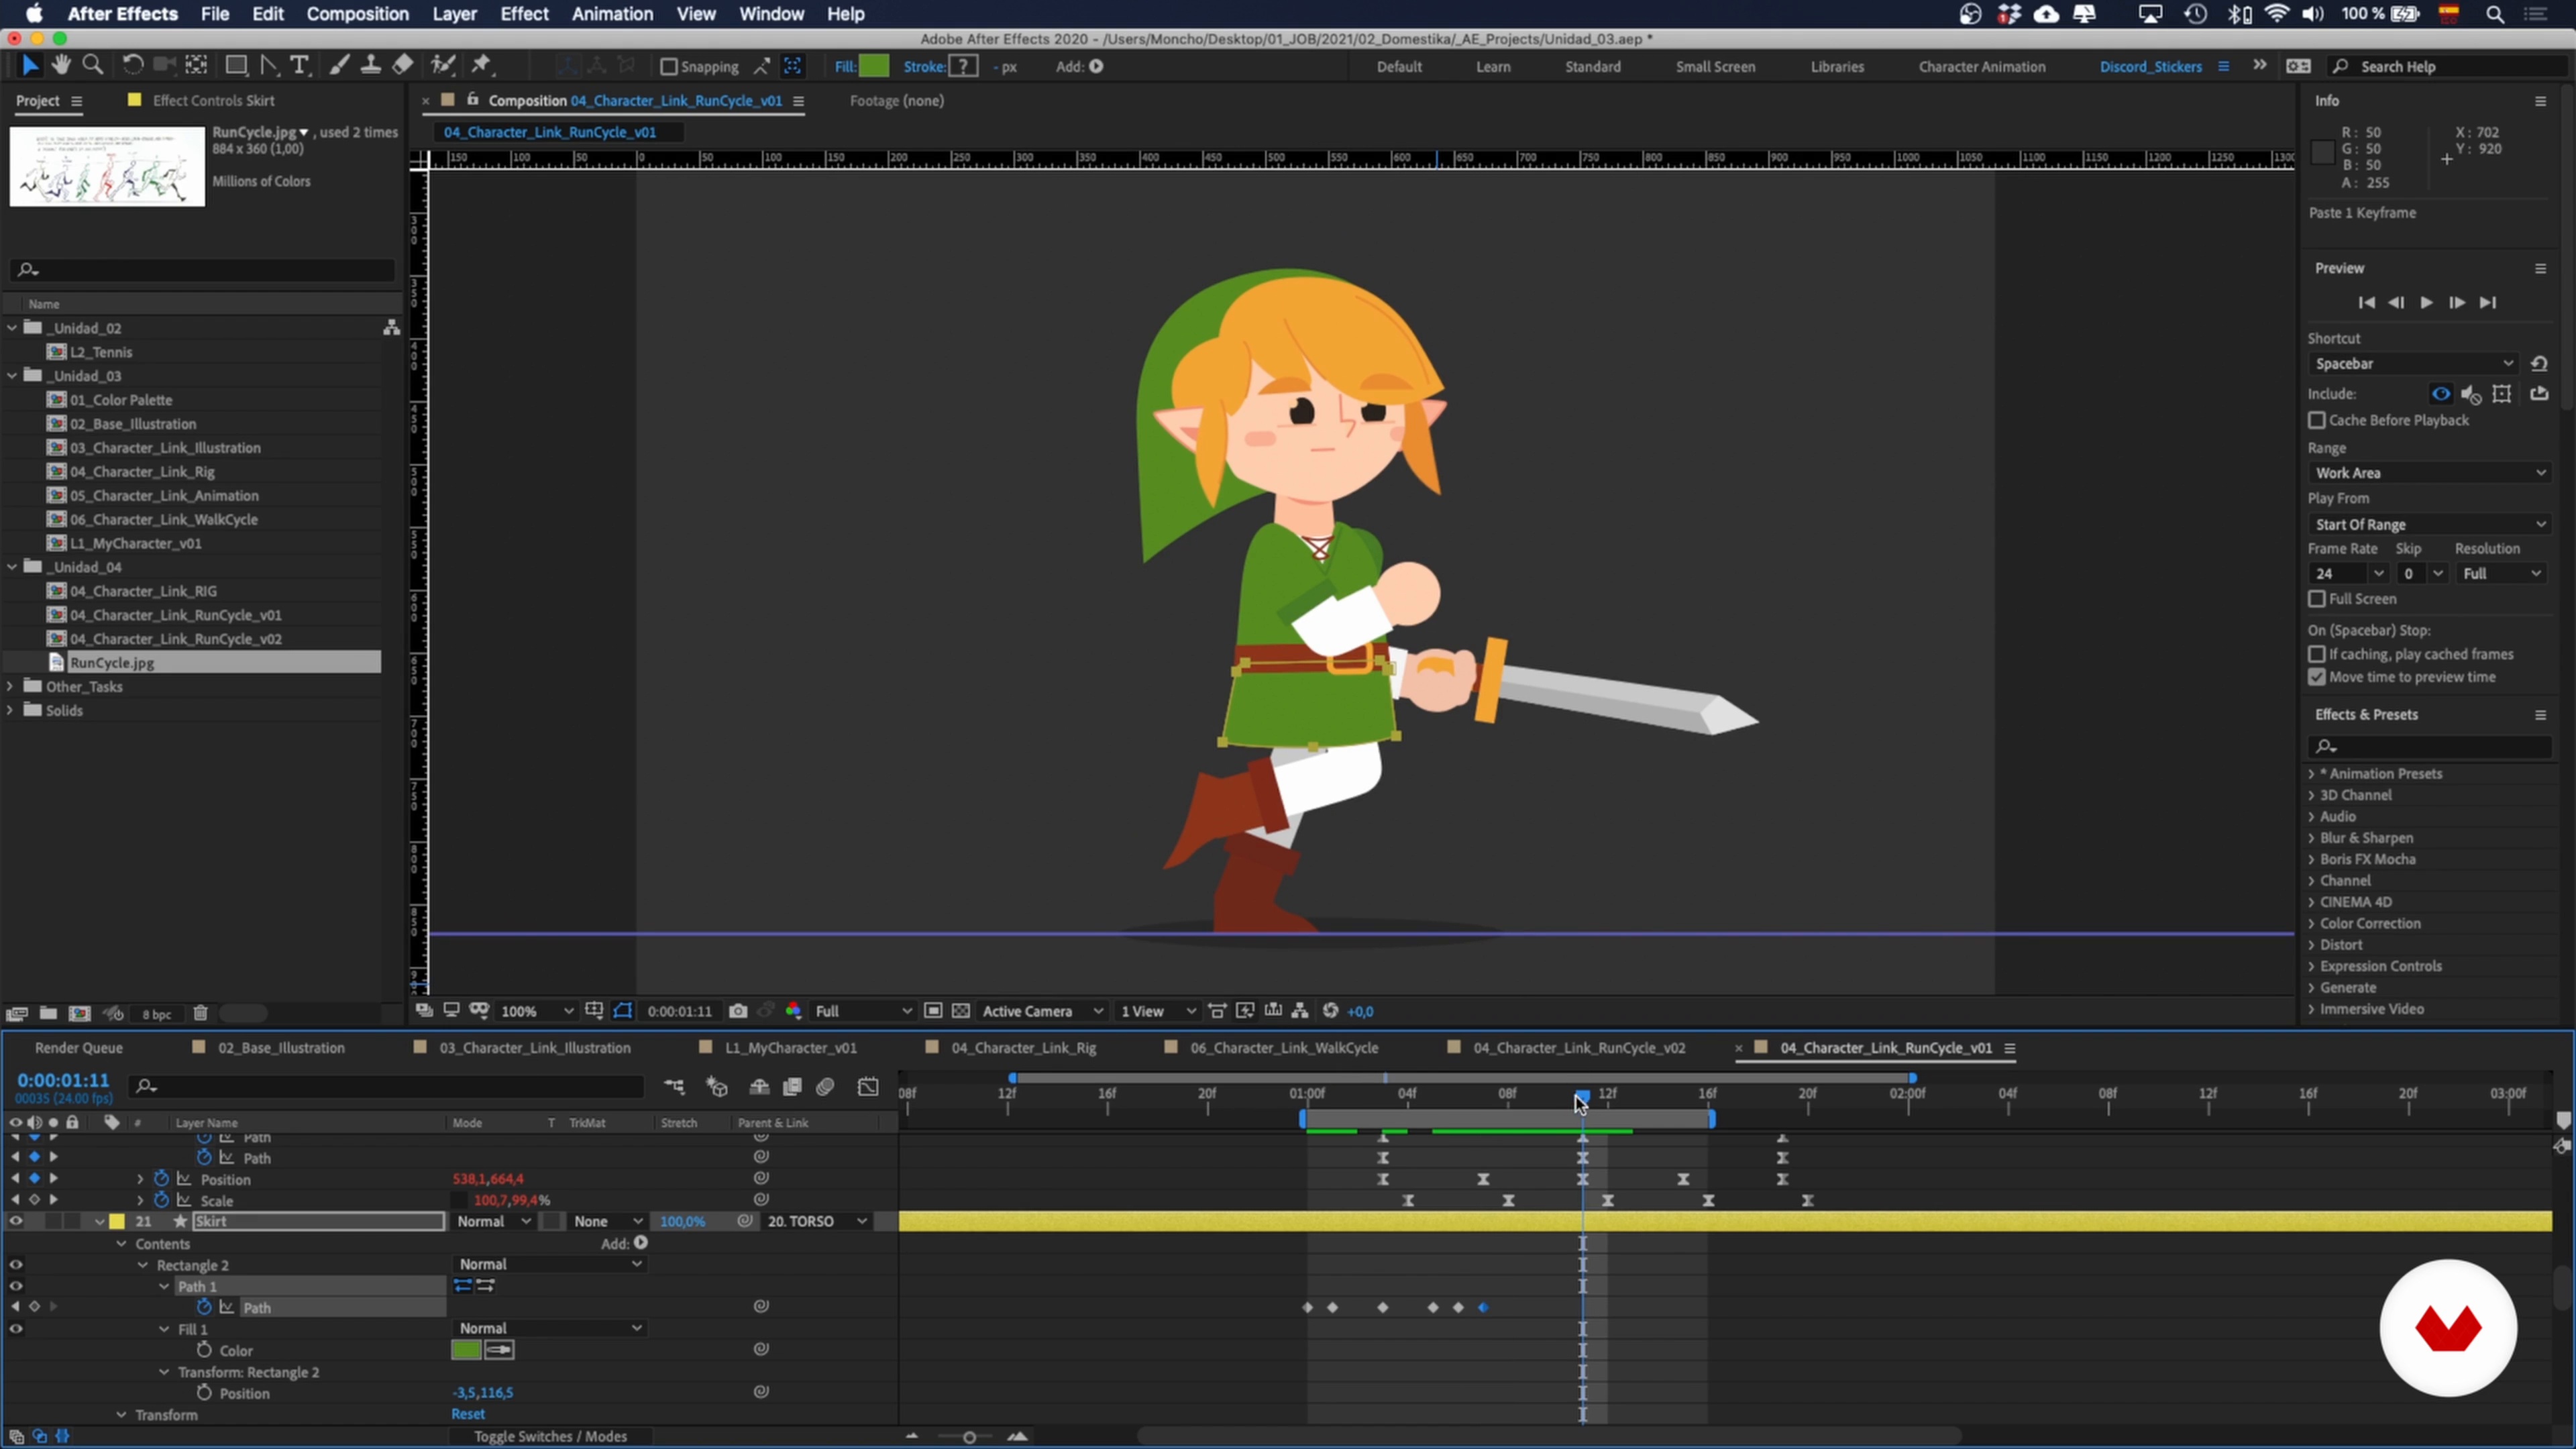Delete selected project item with trash icon
Viewport: 2576px width, 1449px height.
point(200,1013)
